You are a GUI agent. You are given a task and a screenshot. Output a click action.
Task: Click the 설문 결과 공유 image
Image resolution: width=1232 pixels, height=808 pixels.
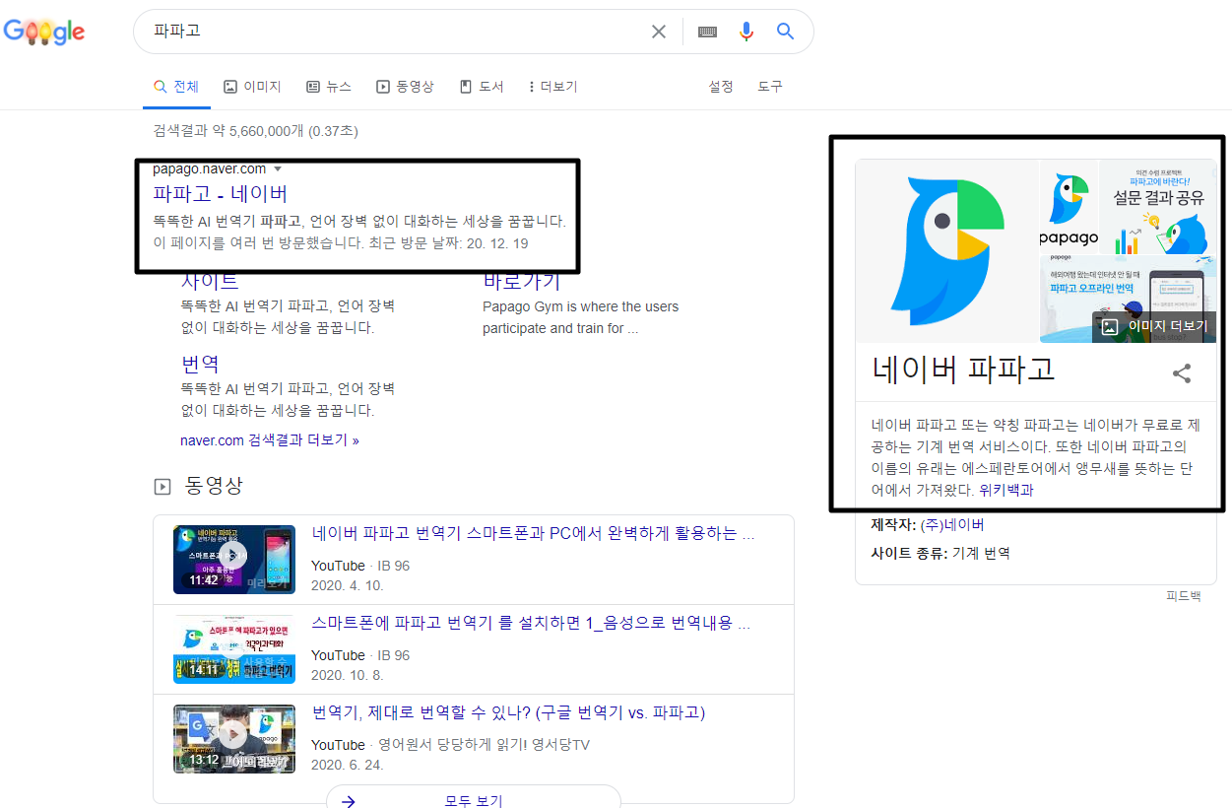point(1158,207)
